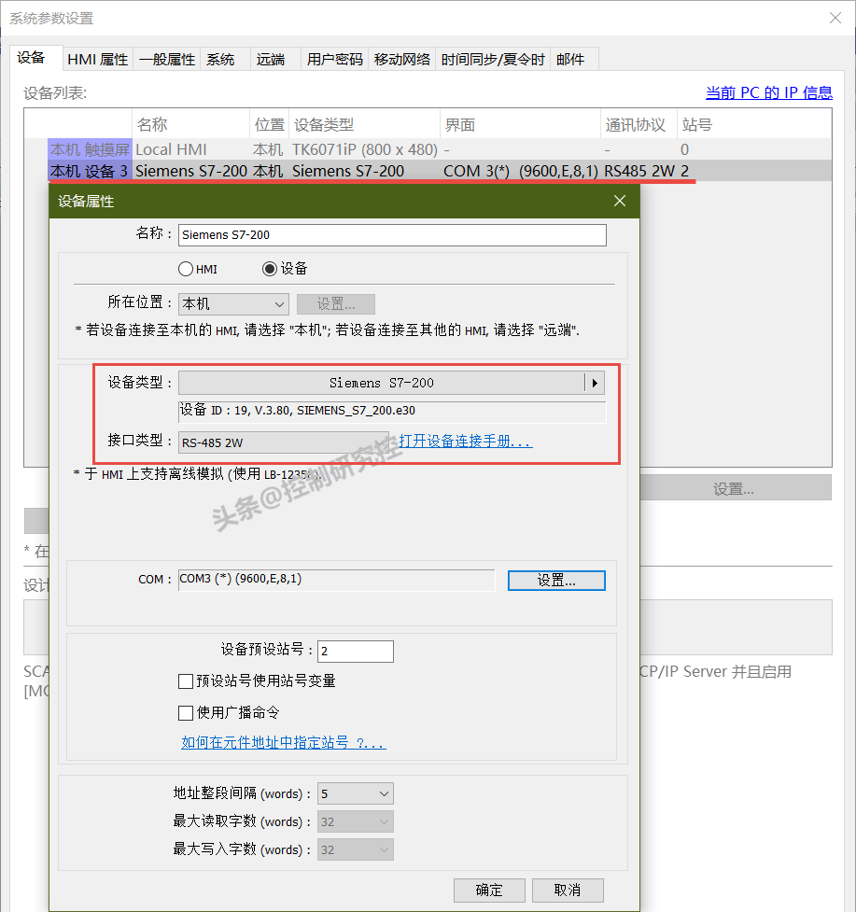Expand the 地址整段间隔 dropdown
Viewport: 856px width, 912px height.
355,794
